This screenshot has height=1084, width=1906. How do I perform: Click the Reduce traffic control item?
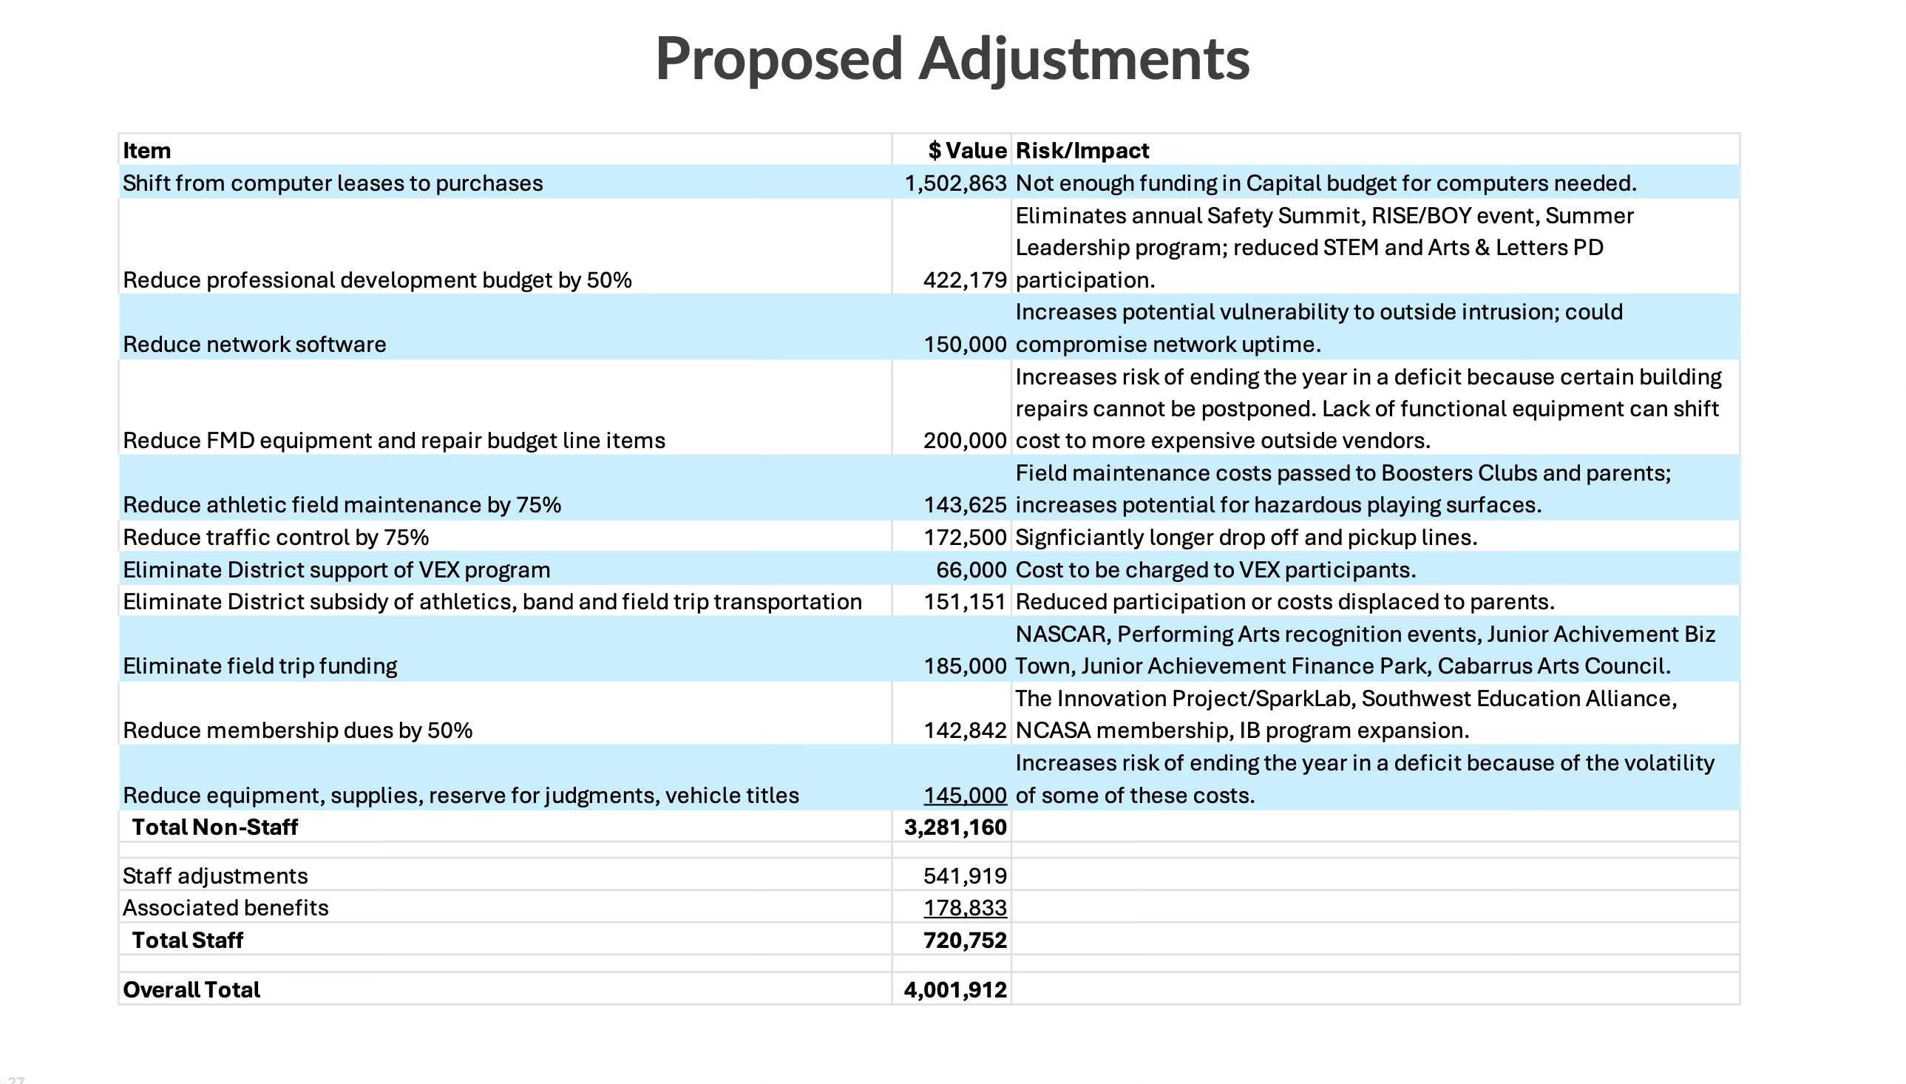point(275,537)
